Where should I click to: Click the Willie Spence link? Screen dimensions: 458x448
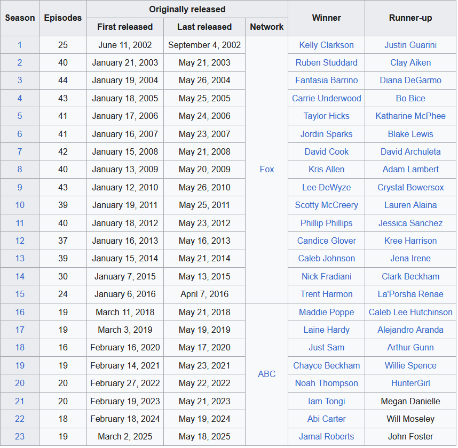[410, 365]
